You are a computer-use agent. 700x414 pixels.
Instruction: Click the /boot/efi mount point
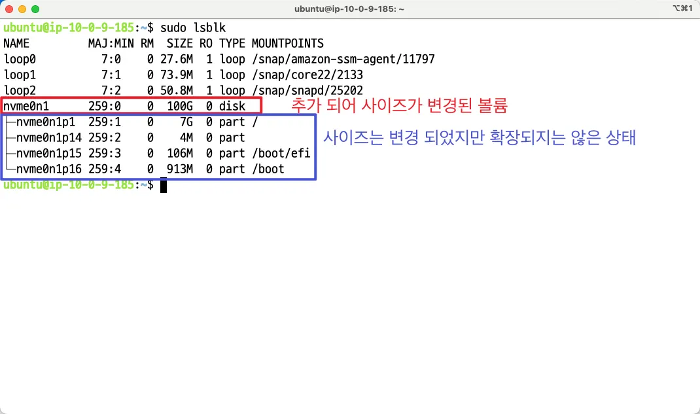click(281, 154)
